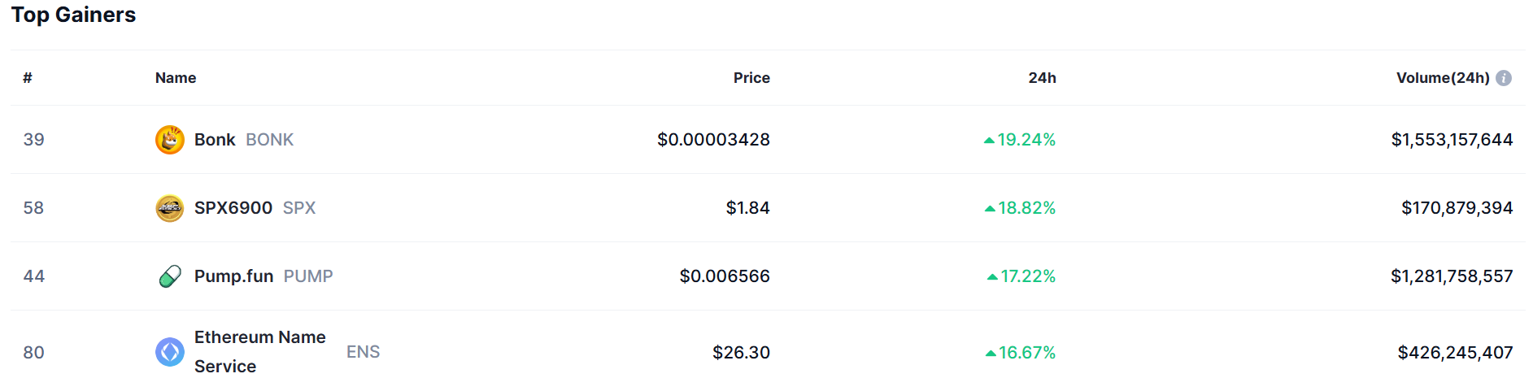Click the SPX6900 coin logo icon
Viewport: 1533px width, 391px height.
[x=170, y=208]
